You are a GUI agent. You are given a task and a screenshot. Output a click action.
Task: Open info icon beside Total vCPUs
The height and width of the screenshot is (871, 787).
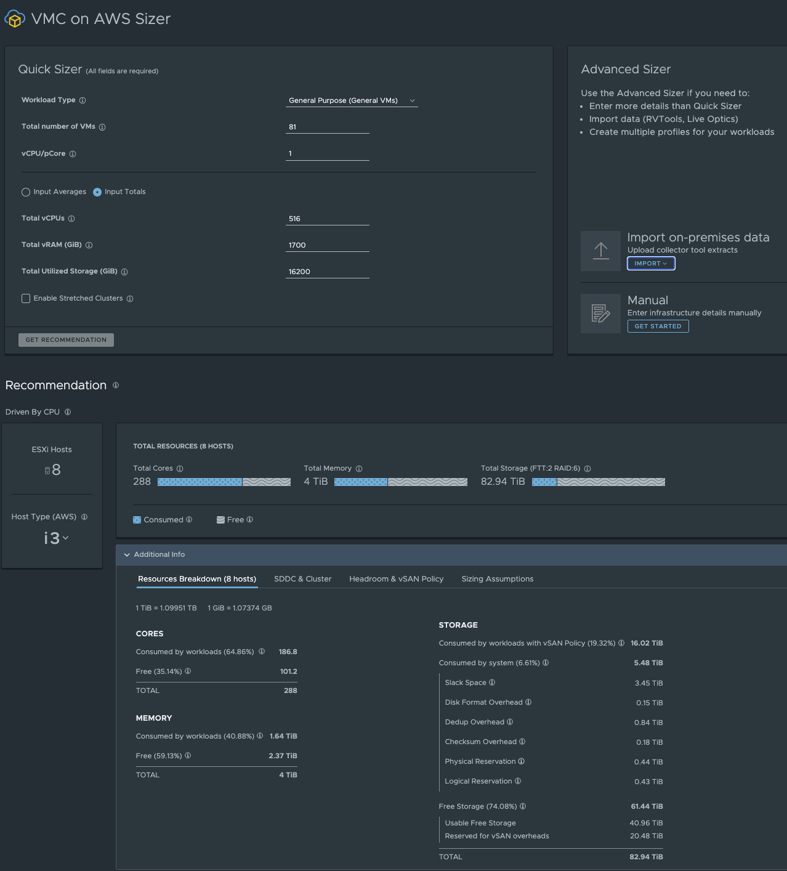(x=71, y=219)
